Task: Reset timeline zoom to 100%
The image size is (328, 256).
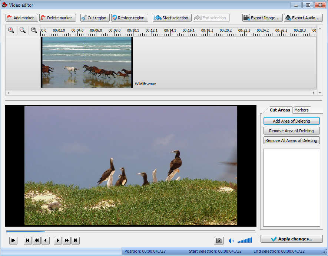Action: [34, 30]
